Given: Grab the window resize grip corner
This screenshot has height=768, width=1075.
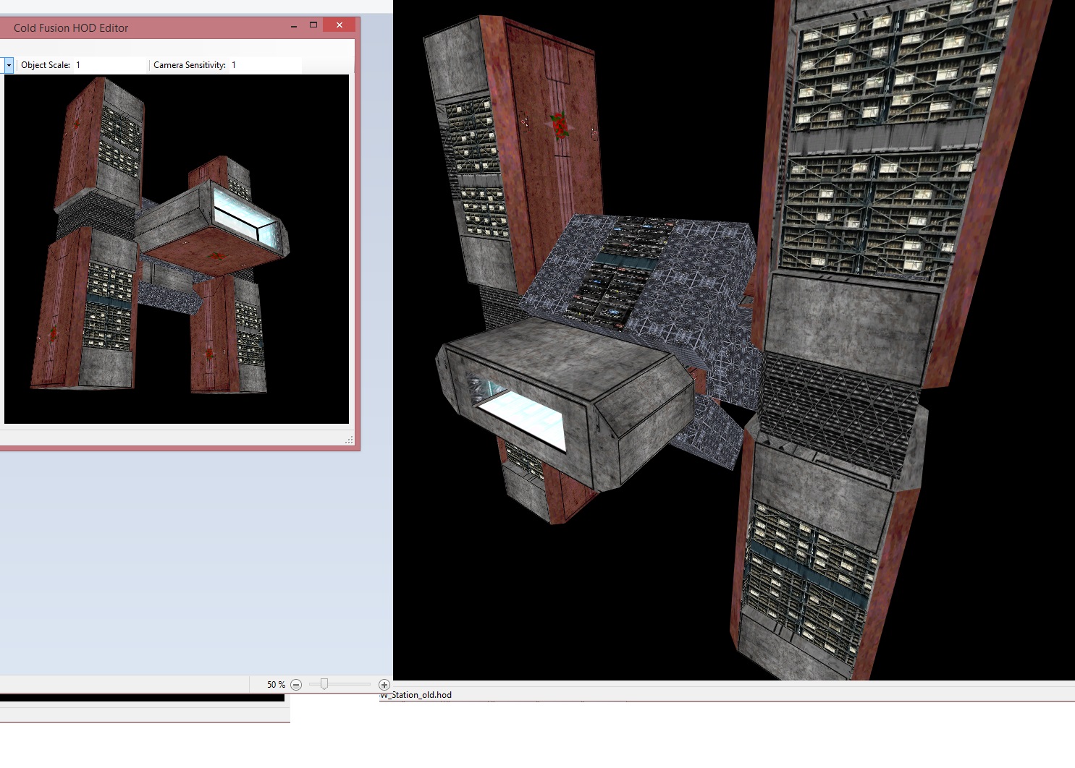Looking at the screenshot, I should (x=350, y=440).
